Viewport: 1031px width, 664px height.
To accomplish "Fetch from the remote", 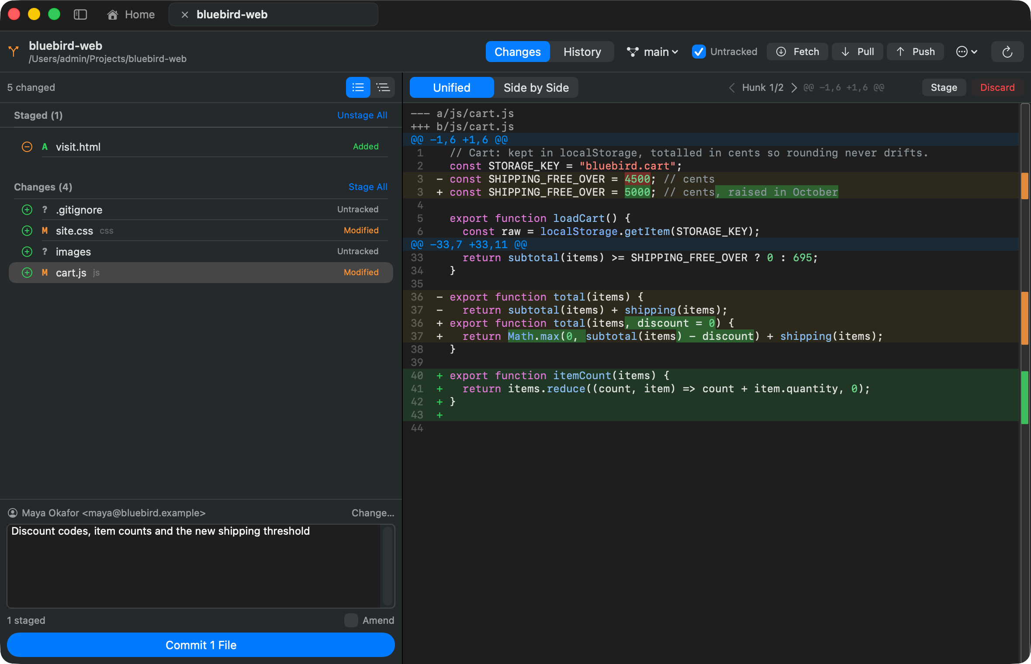I will pos(797,52).
